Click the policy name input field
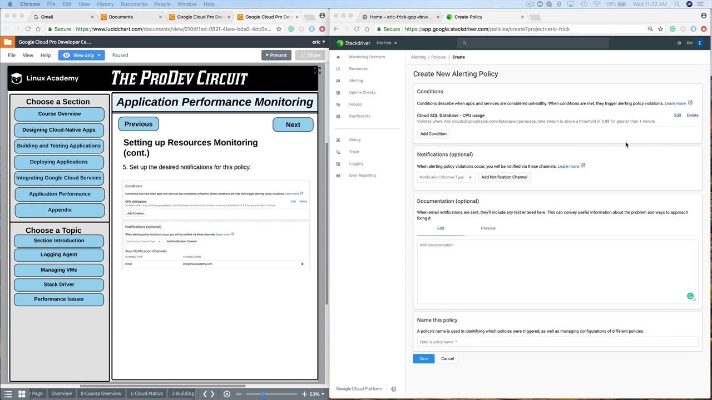Screen dimensions: 712x400 [557, 342]
